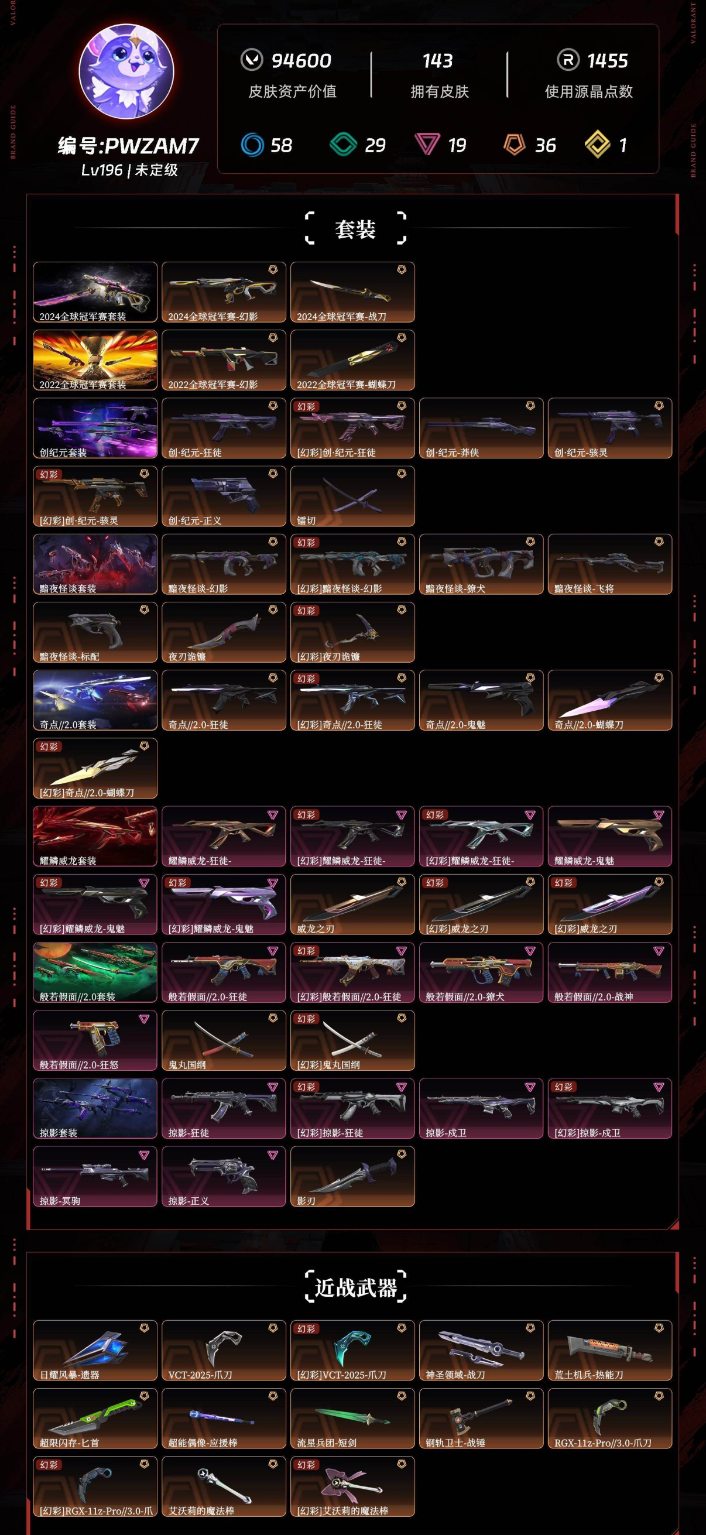The image size is (706, 1535).
Task: Select the 鬼丸国纲 katana skin card
Action: pyautogui.click(x=224, y=1040)
